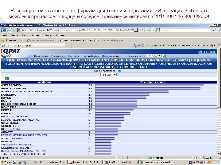Image resolution: width=221 pixels, height=165 pixels.
Task: Click the Избранное favorites star button
Action: click(9, 40)
